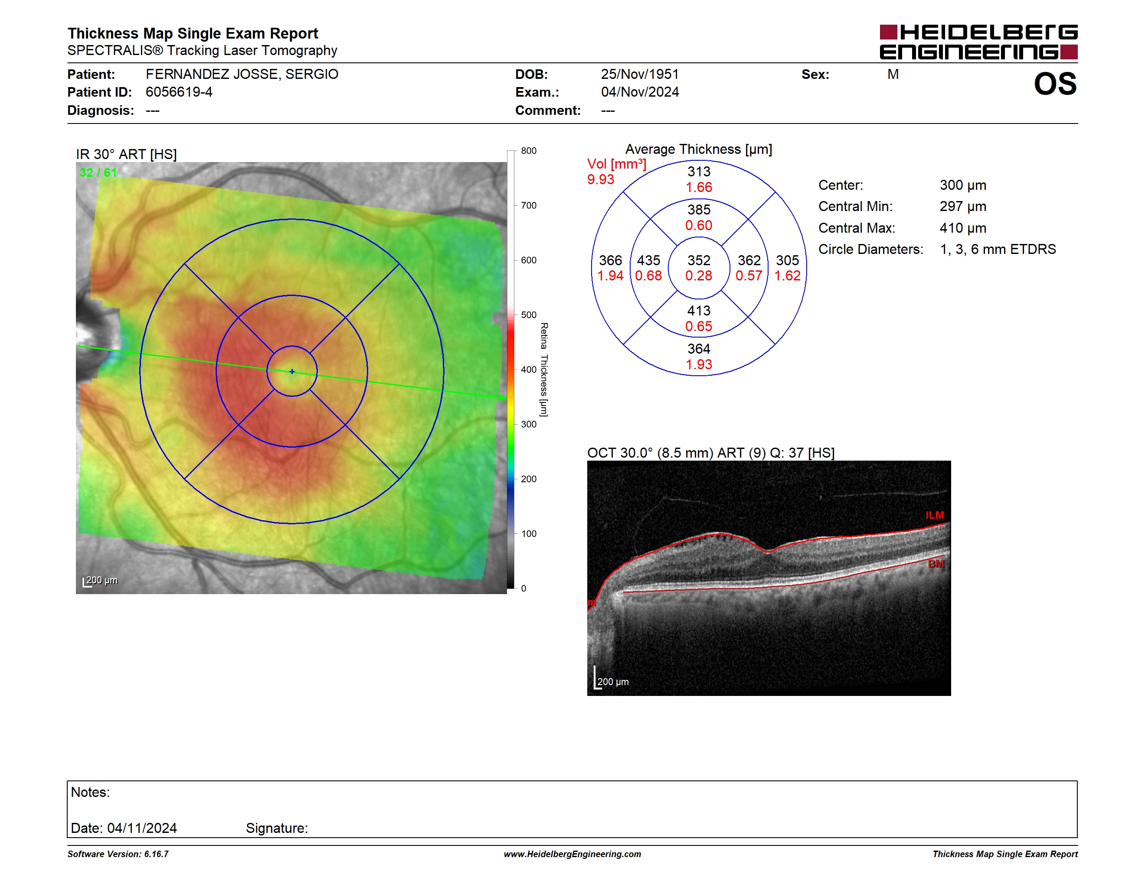1145x884 pixels.
Task: Click inside the Notes field
Action: click(572, 809)
